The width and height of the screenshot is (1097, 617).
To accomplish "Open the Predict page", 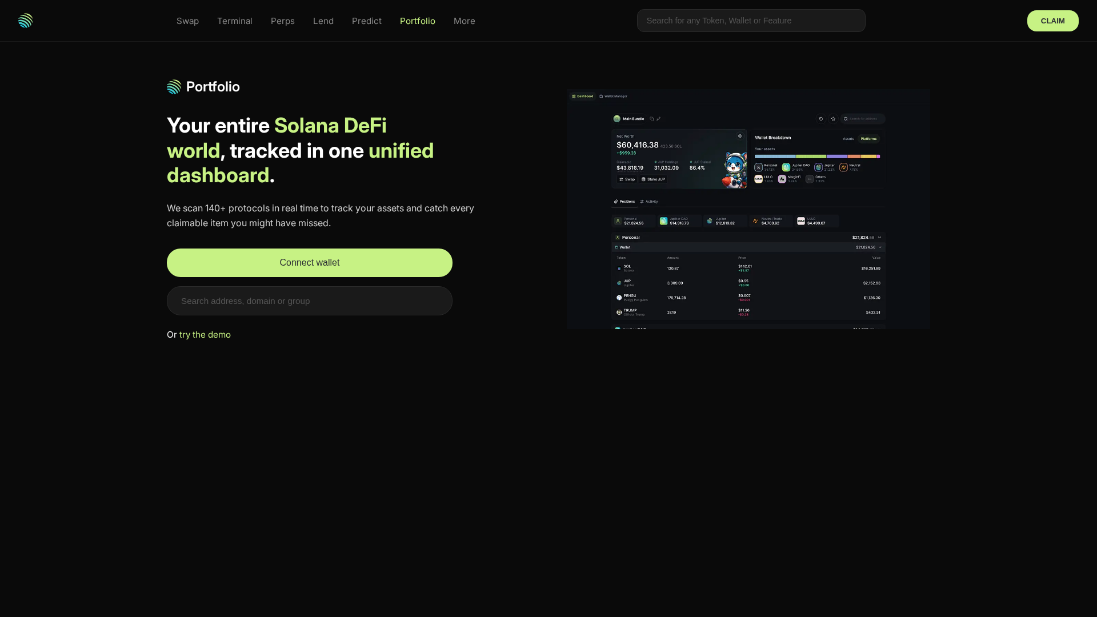I will (x=367, y=21).
